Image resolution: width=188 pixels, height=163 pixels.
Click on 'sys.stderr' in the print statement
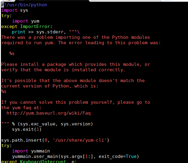click(x=50, y=32)
